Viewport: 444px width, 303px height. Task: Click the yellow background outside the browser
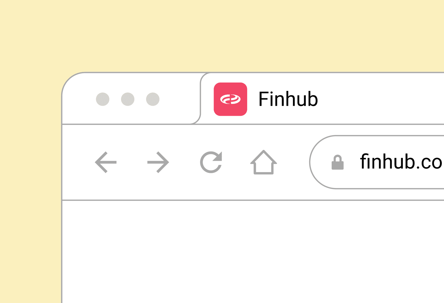[x=222, y=35]
